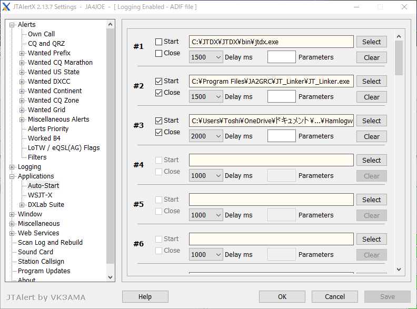Uncheck Close checkbox for application #2
The image size is (417, 309).
[158, 93]
